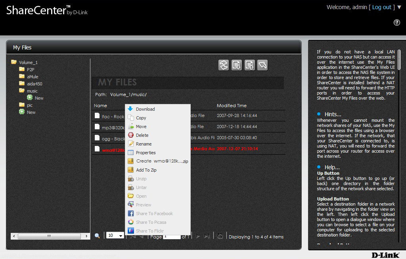406x259 pixels.
Task: Click the Name column header
Action: pyautogui.click(x=100, y=106)
